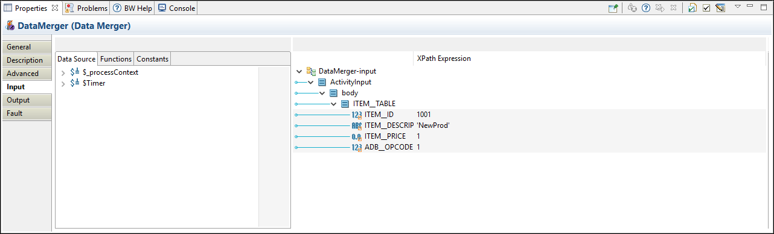
Task: Open the Output section tab
Action: 27,100
